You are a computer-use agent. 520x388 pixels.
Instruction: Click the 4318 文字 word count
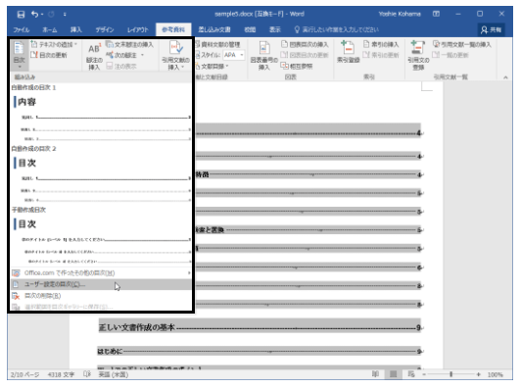[x=61, y=374]
